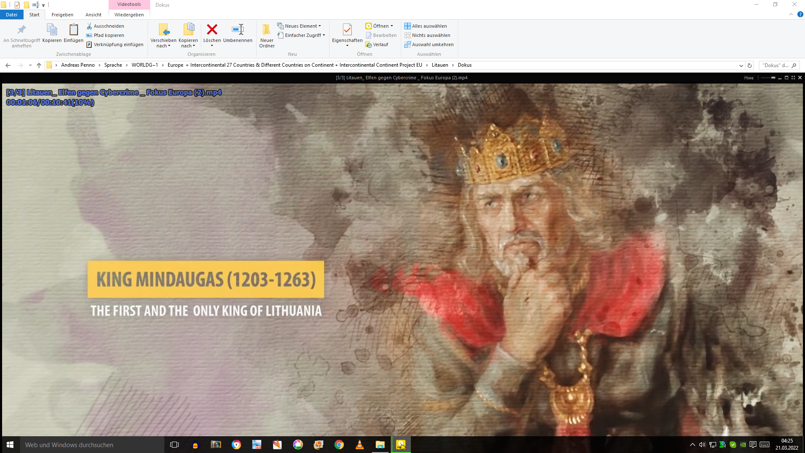Click the Dokus search input field
Image resolution: width=805 pixels, height=453 pixels.
779,65
